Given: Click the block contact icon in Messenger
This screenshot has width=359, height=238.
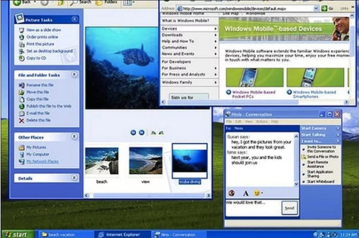Looking at the screenshot, I should pyautogui.click(x=231, y=193).
